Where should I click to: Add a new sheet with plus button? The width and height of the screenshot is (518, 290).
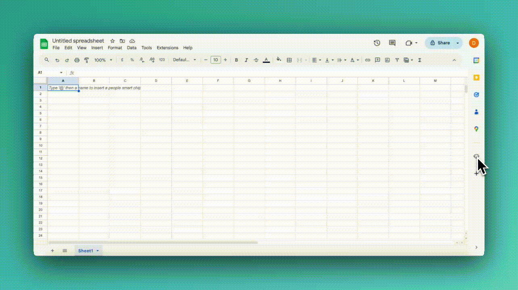[x=52, y=251]
